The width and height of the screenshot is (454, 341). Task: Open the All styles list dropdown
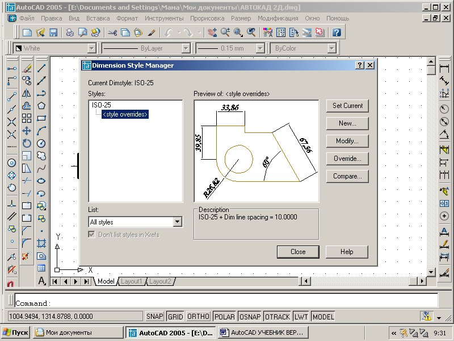177,222
